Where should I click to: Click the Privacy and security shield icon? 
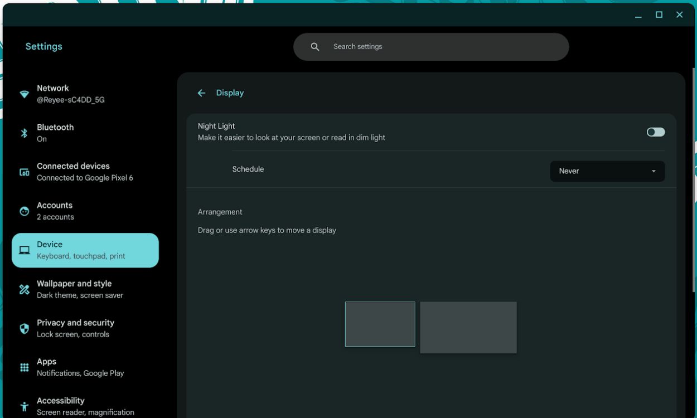(x=24, y=328)
